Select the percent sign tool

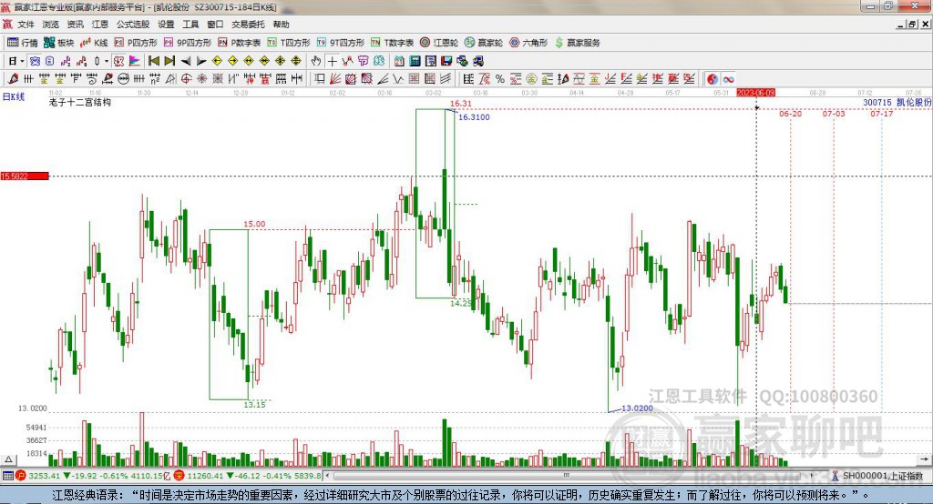click(x=500, y=78)
